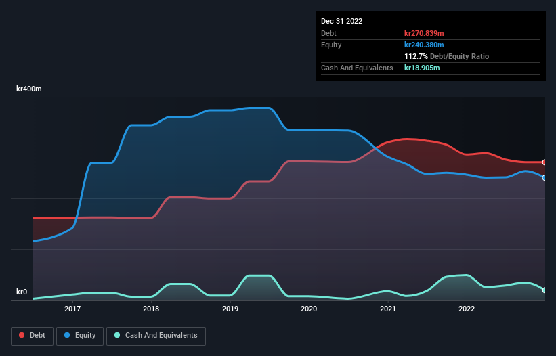This screenshot has width=556, height=356.
Task: Select the red Debt endpoint marker
Action: [x=544, y=162]
